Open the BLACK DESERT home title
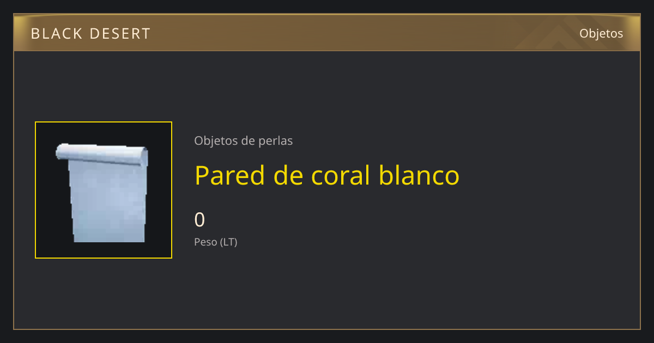The height and width of the screenshot is (343, 654). click(90, 34)
